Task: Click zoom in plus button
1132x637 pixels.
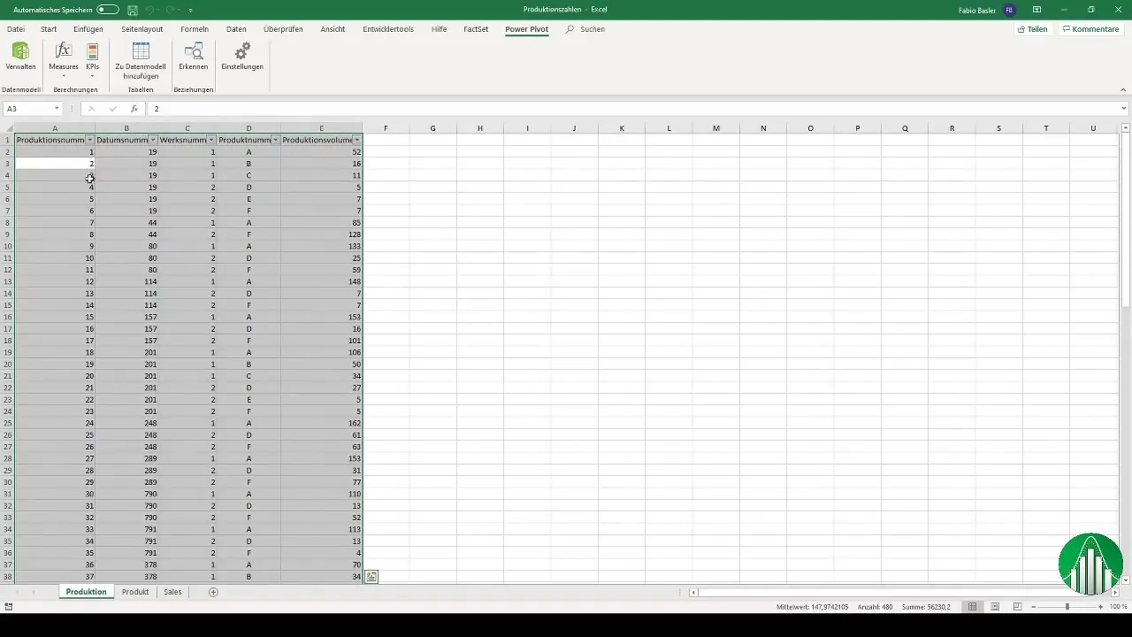Action: pos(1100,607)
